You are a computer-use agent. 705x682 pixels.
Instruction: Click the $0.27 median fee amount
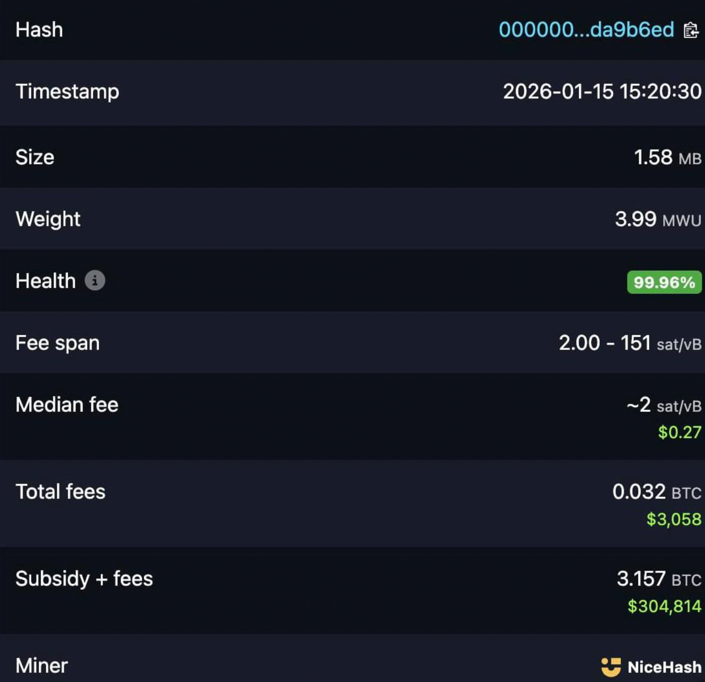(x=679, y=432)
